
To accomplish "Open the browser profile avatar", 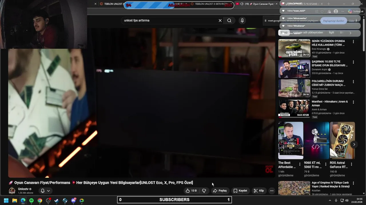I will pyautogui.click(x=336, y=11).
